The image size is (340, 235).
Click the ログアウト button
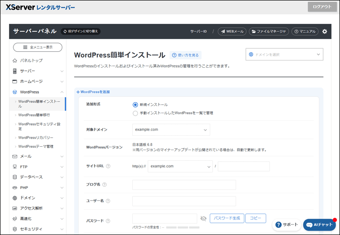[322, 7]
